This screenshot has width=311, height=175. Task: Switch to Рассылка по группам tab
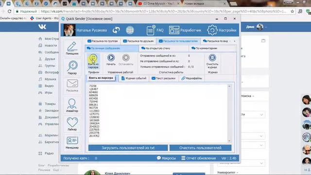(103, 41)
